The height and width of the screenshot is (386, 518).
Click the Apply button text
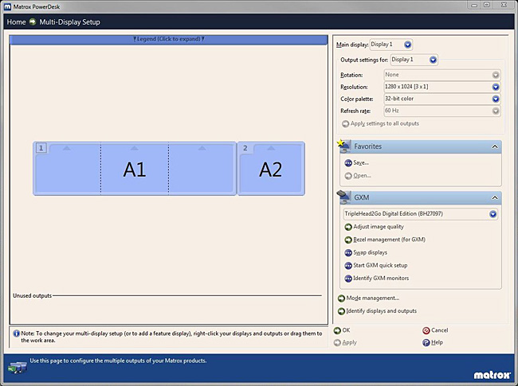350,342
